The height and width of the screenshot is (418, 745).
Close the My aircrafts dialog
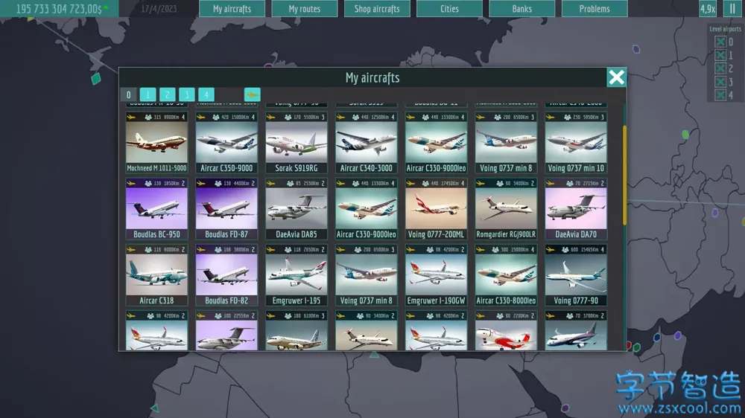616,77
